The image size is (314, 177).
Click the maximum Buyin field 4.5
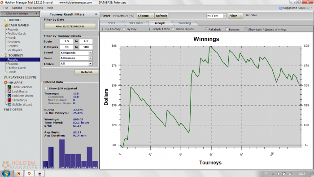tap(86, 41)
